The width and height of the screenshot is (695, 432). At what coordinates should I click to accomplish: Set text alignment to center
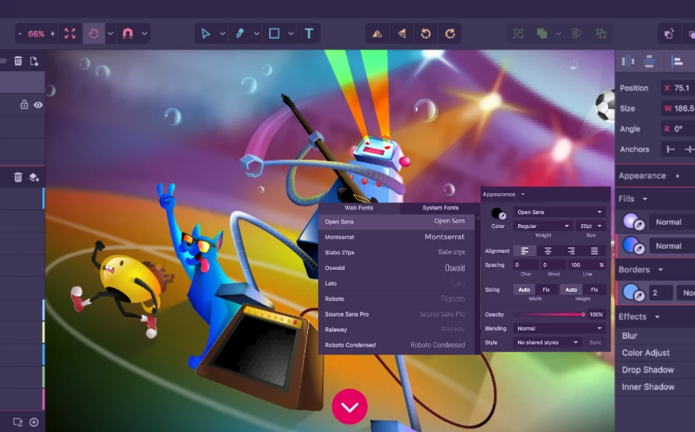(x=548, y=251)
